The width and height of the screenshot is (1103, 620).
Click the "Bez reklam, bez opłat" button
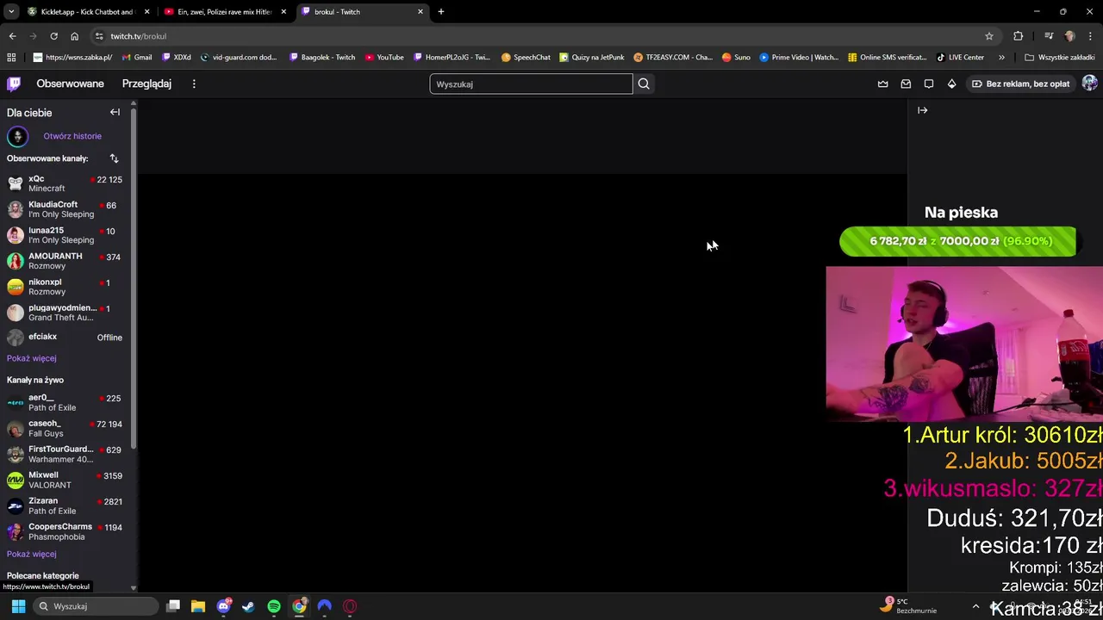[1021, 84]
